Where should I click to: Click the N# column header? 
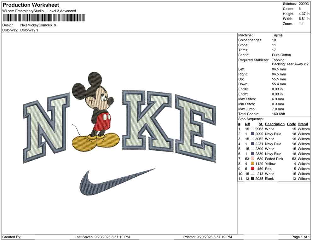[247, 124]
